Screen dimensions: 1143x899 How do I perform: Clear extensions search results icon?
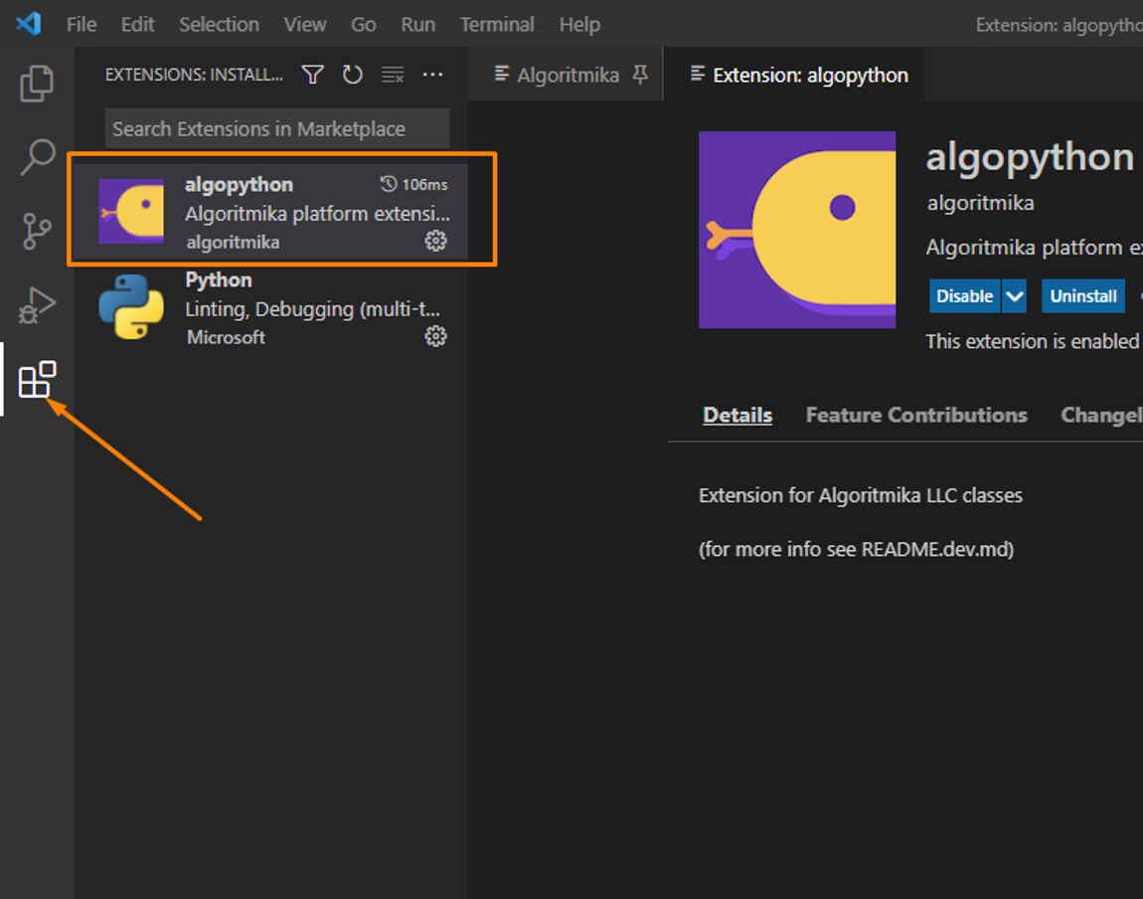[x=394, y=75]
